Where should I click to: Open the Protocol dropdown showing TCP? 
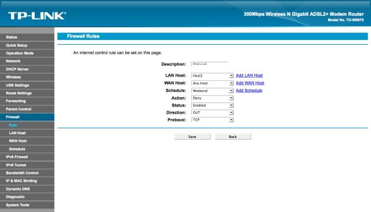click(212, 120)
